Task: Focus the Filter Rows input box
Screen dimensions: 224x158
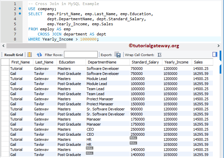Action: tap(81, 55)
